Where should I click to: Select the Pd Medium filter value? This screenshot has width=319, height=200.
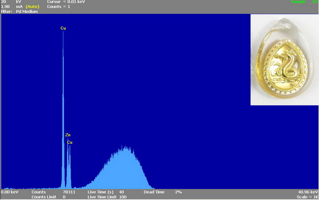[27, 12]
